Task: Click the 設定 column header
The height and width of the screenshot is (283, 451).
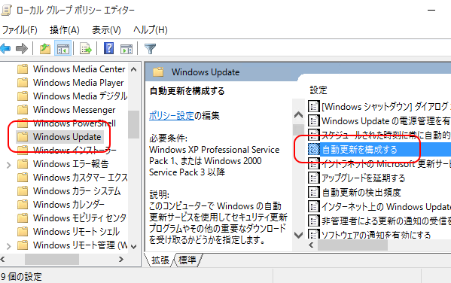Action: coord(318,90)
